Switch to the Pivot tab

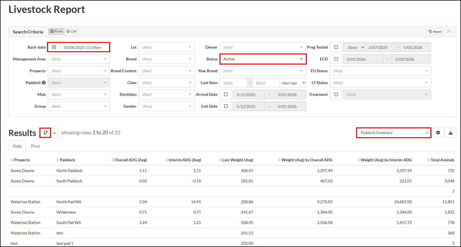(35, 146)
